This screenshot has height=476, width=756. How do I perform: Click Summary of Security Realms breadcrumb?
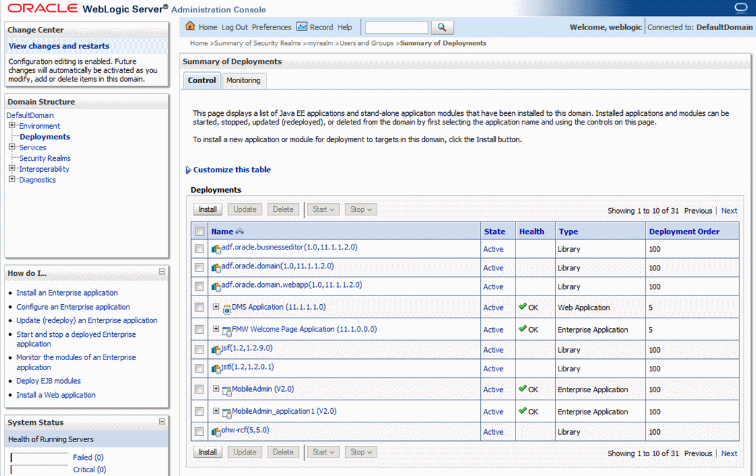pos(257,43)
